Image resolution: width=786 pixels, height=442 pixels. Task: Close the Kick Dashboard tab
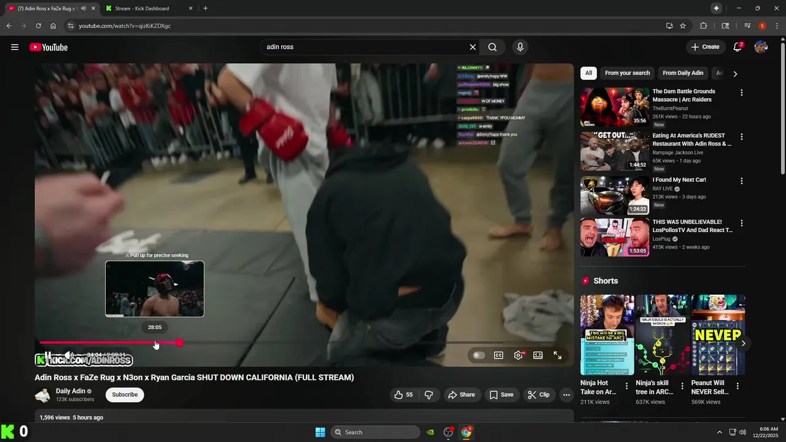pyautogui.click(x=190, y=9)
